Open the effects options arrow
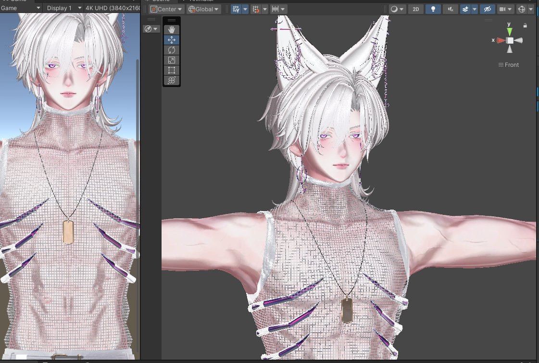 click(x=475, y=9)
